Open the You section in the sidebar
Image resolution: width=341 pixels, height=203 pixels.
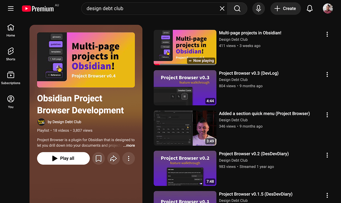pyautogui.click(x=11, y=102)
